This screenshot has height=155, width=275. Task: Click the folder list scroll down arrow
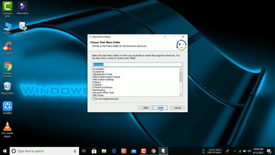pos(180,95)
